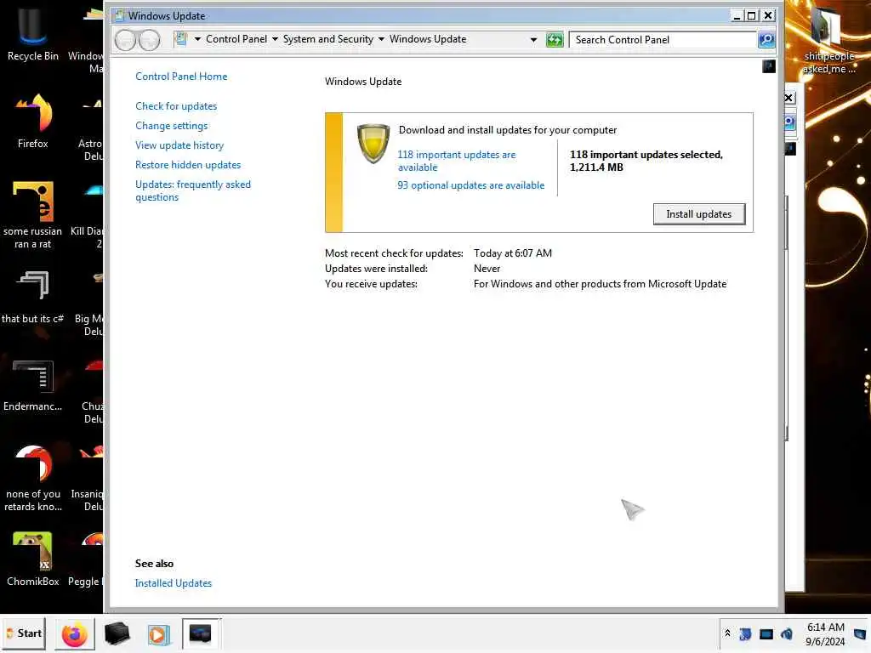
Task: Select the Windows Update breadcrumb
Action: click(x=428, y=39)
